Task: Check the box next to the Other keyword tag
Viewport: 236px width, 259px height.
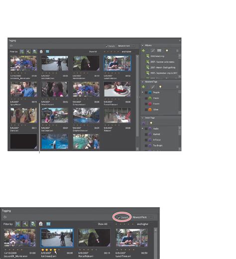Action: pos(146,110)
